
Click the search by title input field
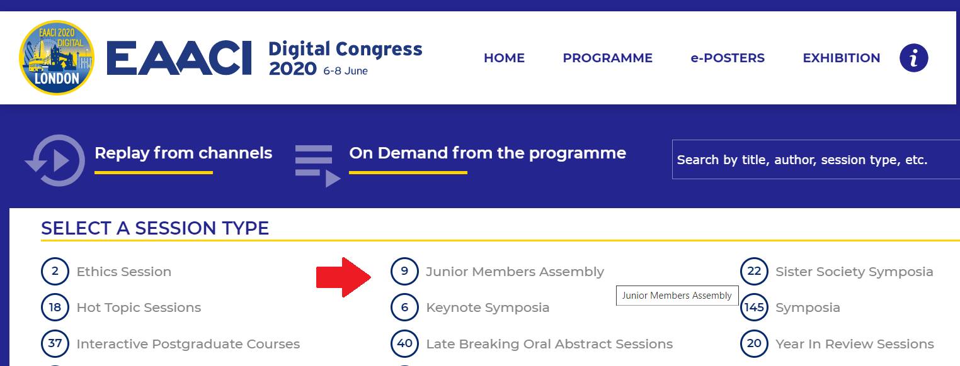pos(816,160)
